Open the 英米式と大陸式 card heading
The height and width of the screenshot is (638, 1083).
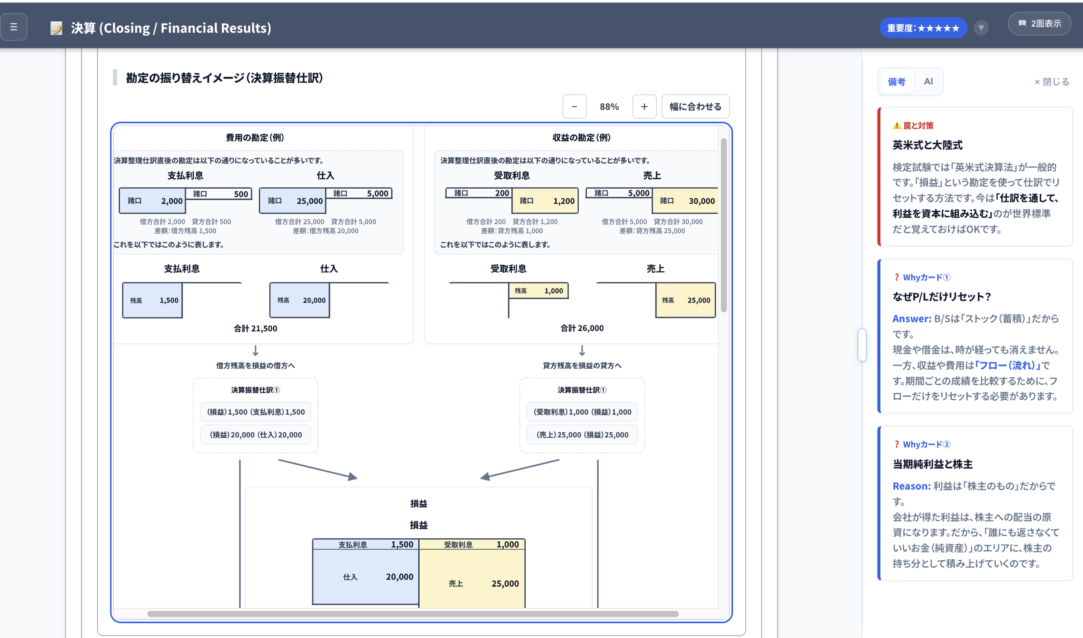click(928, 145)
